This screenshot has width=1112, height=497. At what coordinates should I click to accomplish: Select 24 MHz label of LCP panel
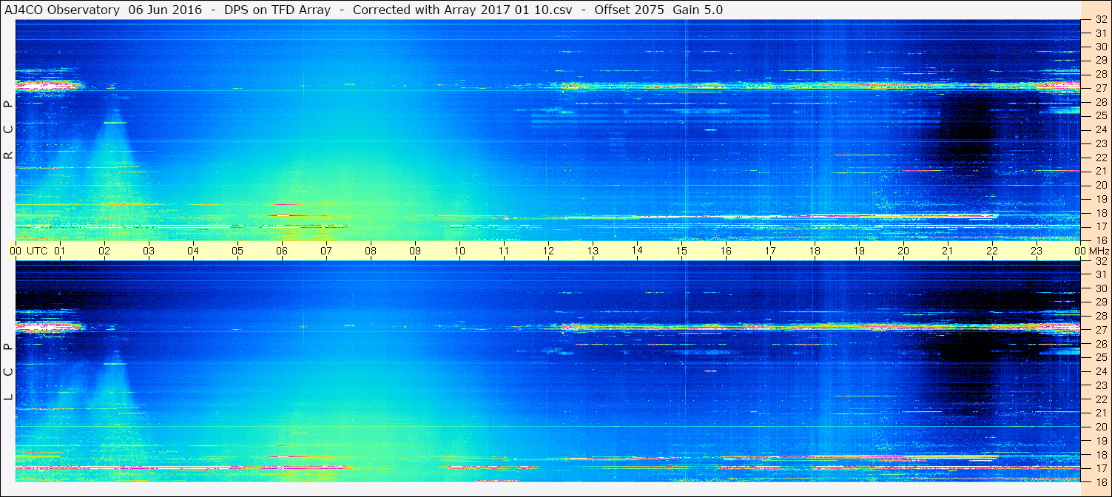(x=1102, y=371)
